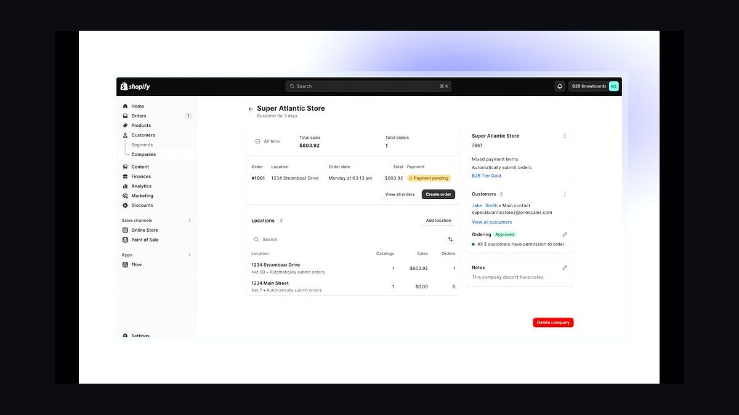This screenshot has height=415, width=739.
Task: Focus the top Search bar
Action: [x=368, y=87]
